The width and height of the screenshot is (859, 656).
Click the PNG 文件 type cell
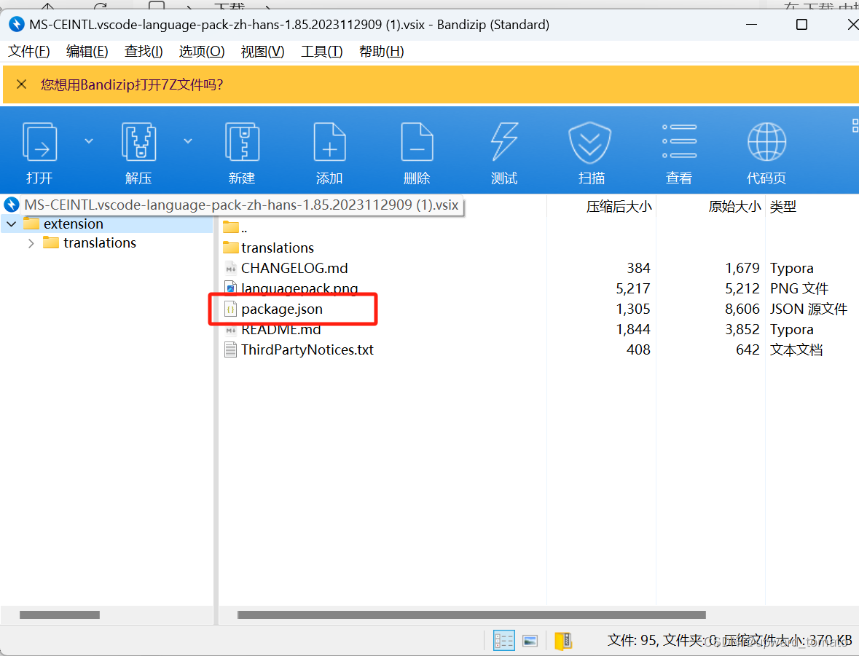pos(799,288)
